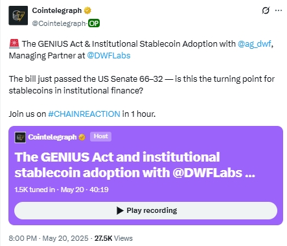This screenshot has height=246, width=287.
Task: Click the @Cointelegraph handle text
Action: point(59,23)
